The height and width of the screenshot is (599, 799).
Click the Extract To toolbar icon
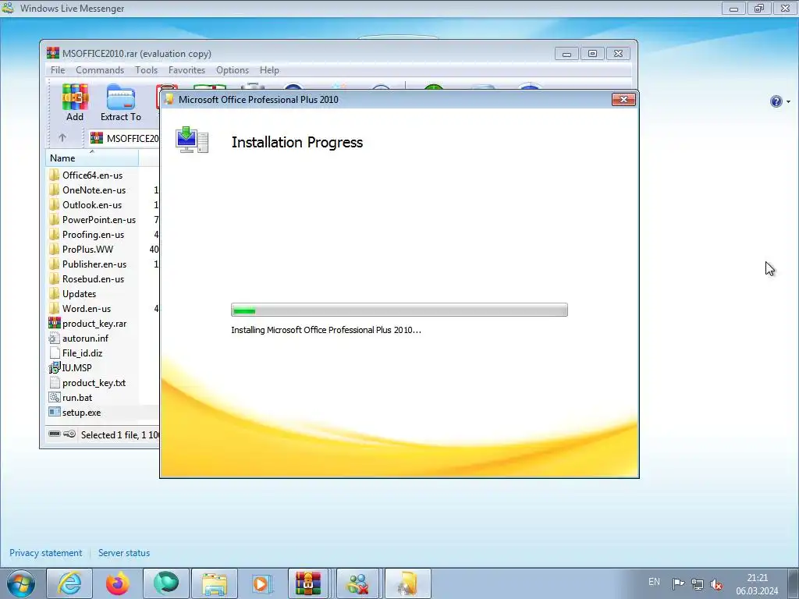pyautogui.click(x=121, y=102)
